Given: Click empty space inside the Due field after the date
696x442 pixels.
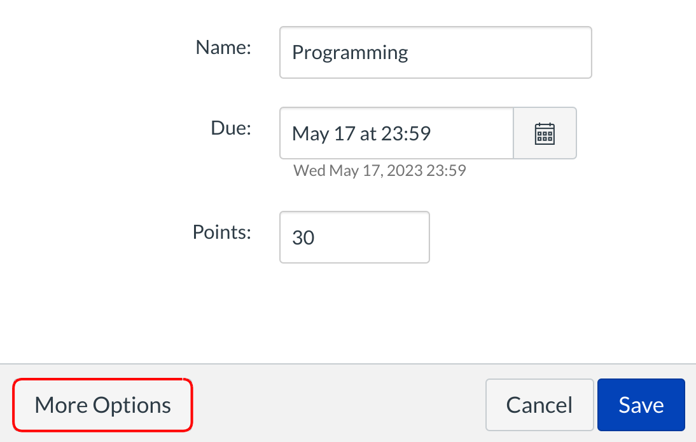Looking at the screenshot, I should coord(474,133).
